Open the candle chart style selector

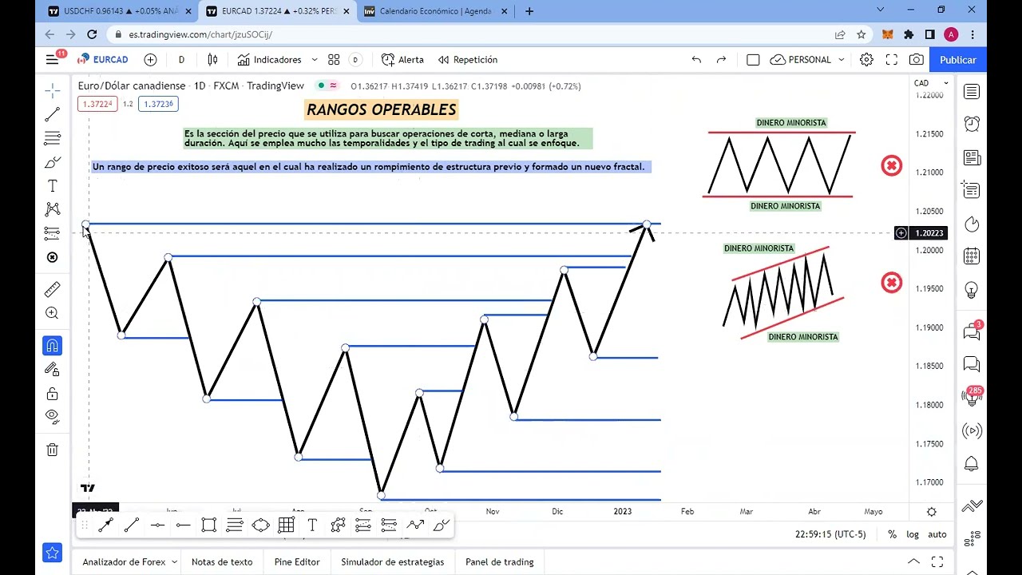(212, 60)
